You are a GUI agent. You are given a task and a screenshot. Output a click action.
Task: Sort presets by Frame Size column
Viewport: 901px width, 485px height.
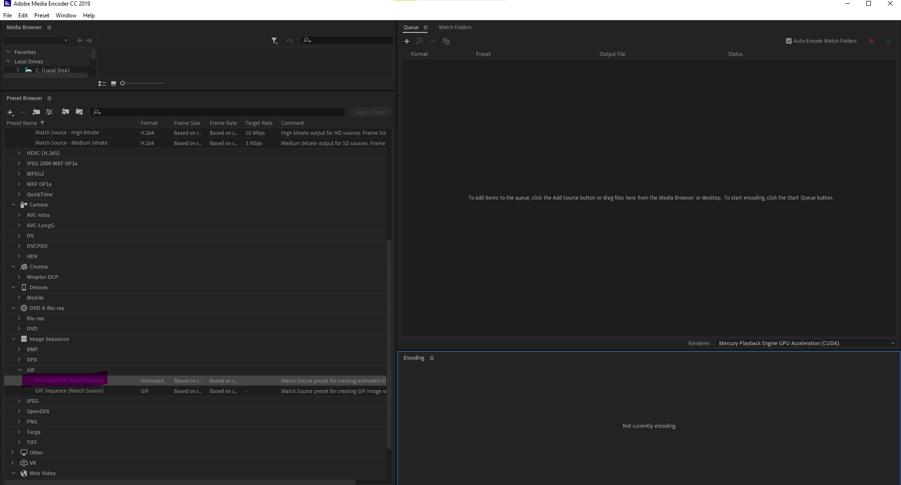click(187, 123)
